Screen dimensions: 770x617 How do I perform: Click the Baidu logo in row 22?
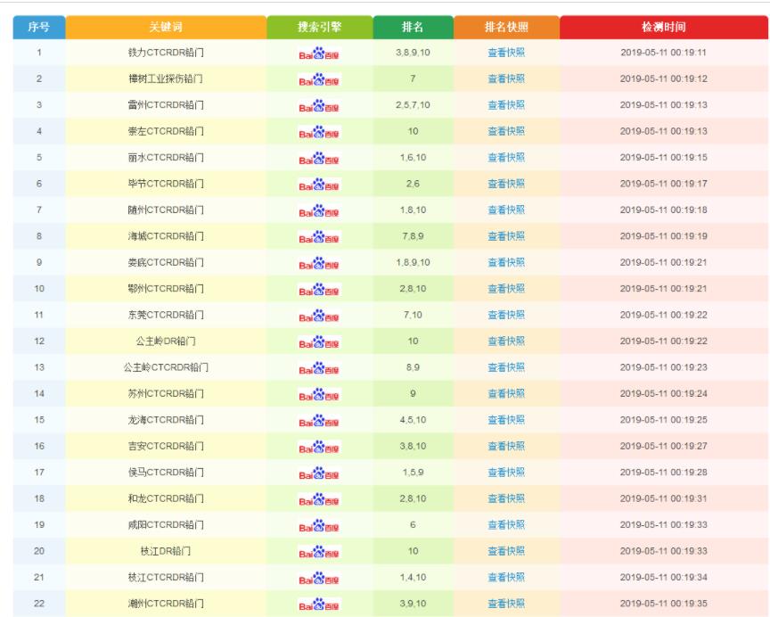[319, 605]
